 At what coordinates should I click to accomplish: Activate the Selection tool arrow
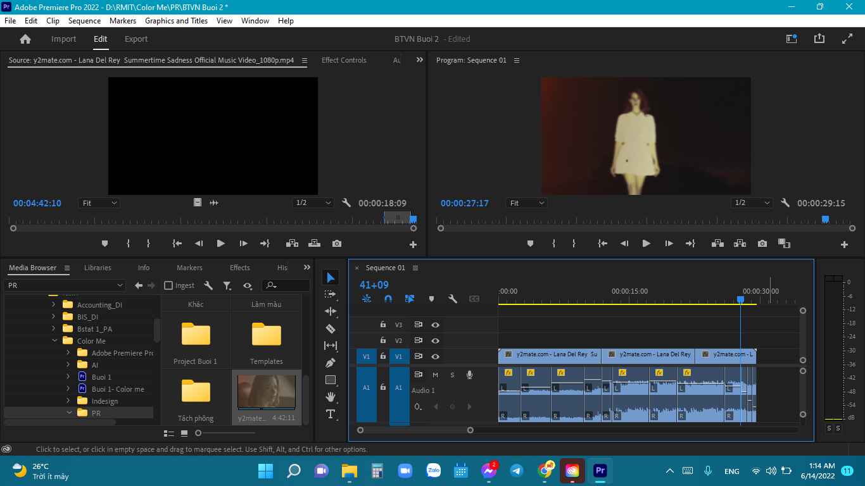click(x=331, y=277)
